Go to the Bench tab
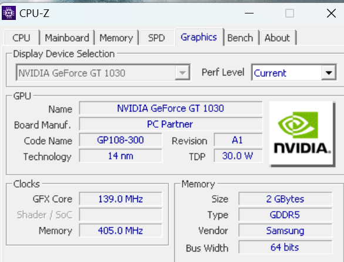 click(240, 38)
